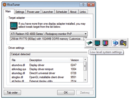Click the scroll up arrow in driver list

(85, 60)
